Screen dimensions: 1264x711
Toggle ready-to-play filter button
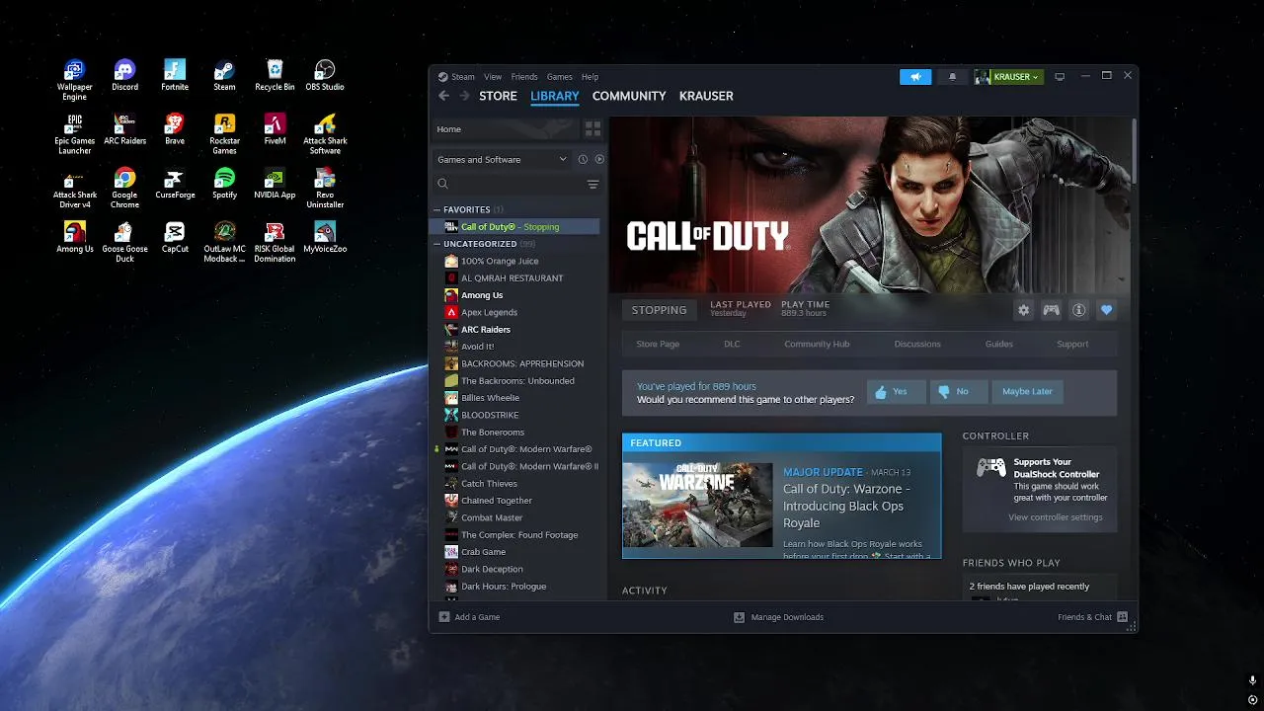599,159
